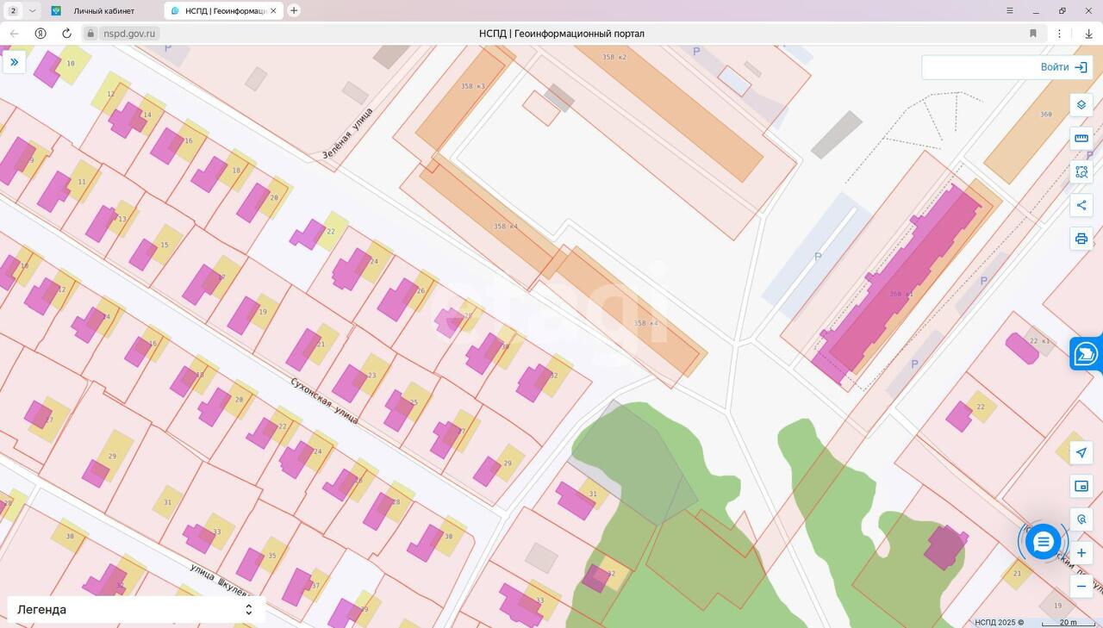Open the tab count button
This screenshot has height=628, width=1103.
(13, 10)
